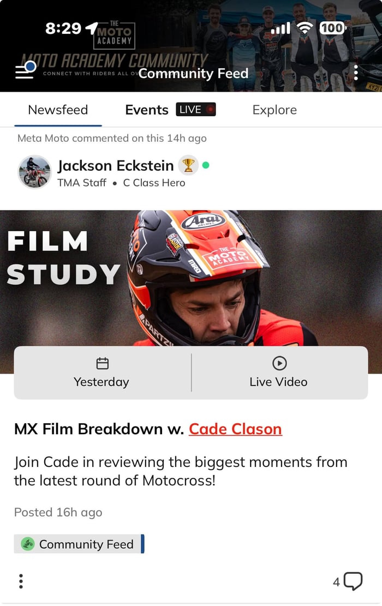Viewport: 382px width, 606px height.
Task: Open Jackson Eckstein's profile avatar
Action: click(35, 172)
